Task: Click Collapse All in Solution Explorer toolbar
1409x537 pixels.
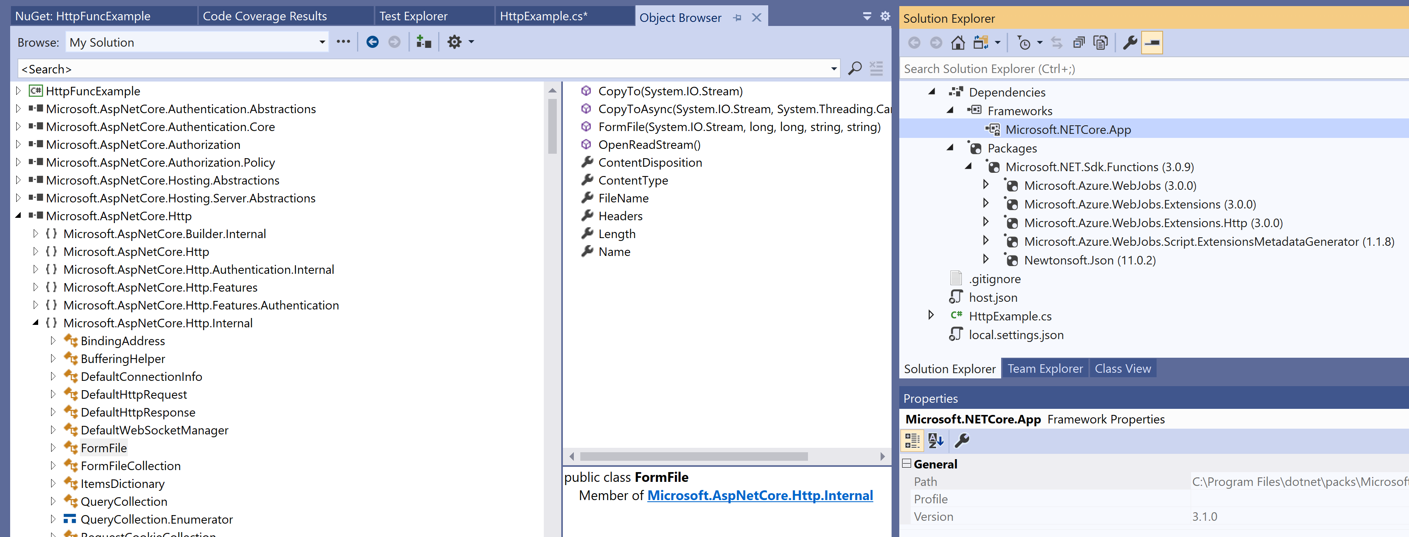Action: pyautogui.click(x=1079, y=42)
